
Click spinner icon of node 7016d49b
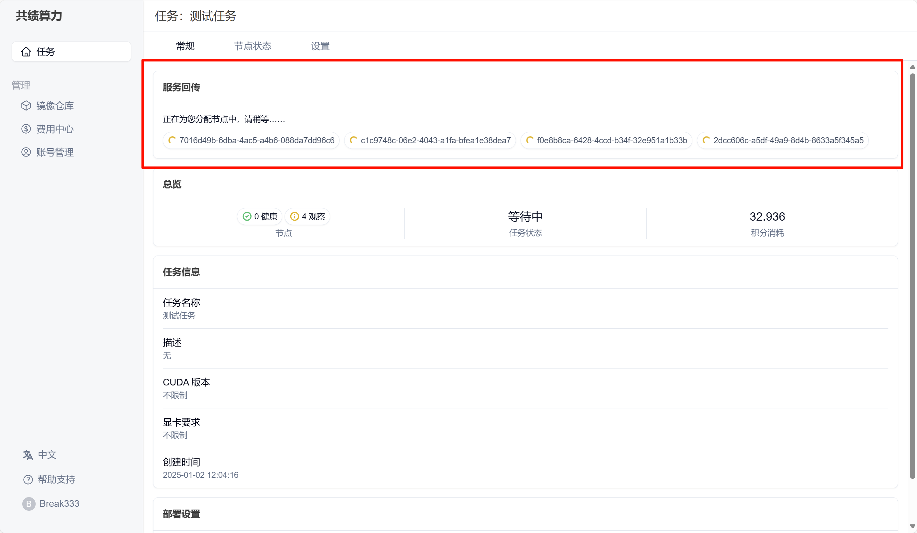tap(172, 140)
